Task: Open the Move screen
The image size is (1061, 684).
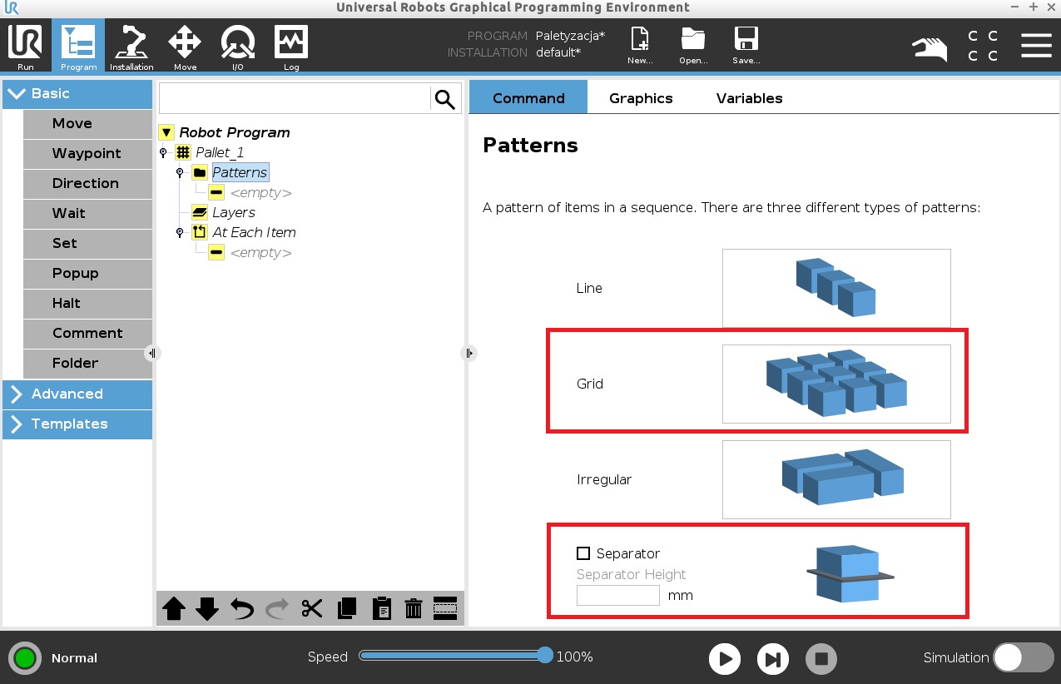Action: (185, 46)
